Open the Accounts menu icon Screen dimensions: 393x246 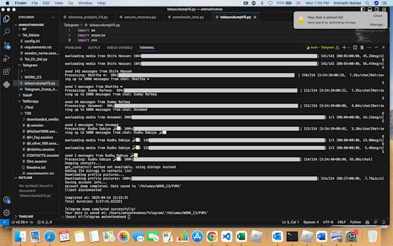6,200
